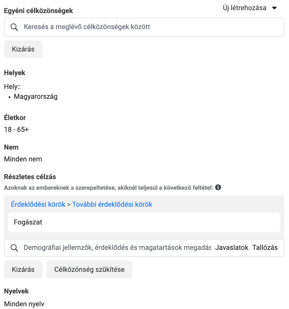289x309 pixels.
Task: Click the Minden nem gender value
Action: coord(23,159)
